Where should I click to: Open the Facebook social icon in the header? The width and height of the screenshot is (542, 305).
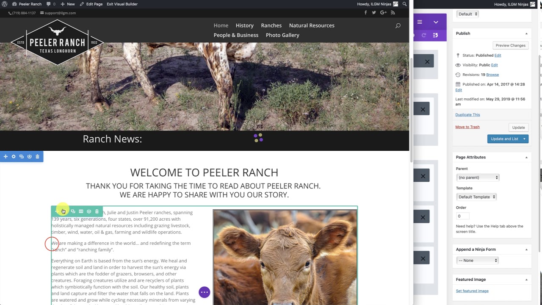(365, 13)
